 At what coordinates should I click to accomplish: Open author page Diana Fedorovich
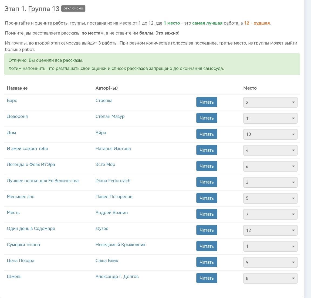click(x=113, y=181)
